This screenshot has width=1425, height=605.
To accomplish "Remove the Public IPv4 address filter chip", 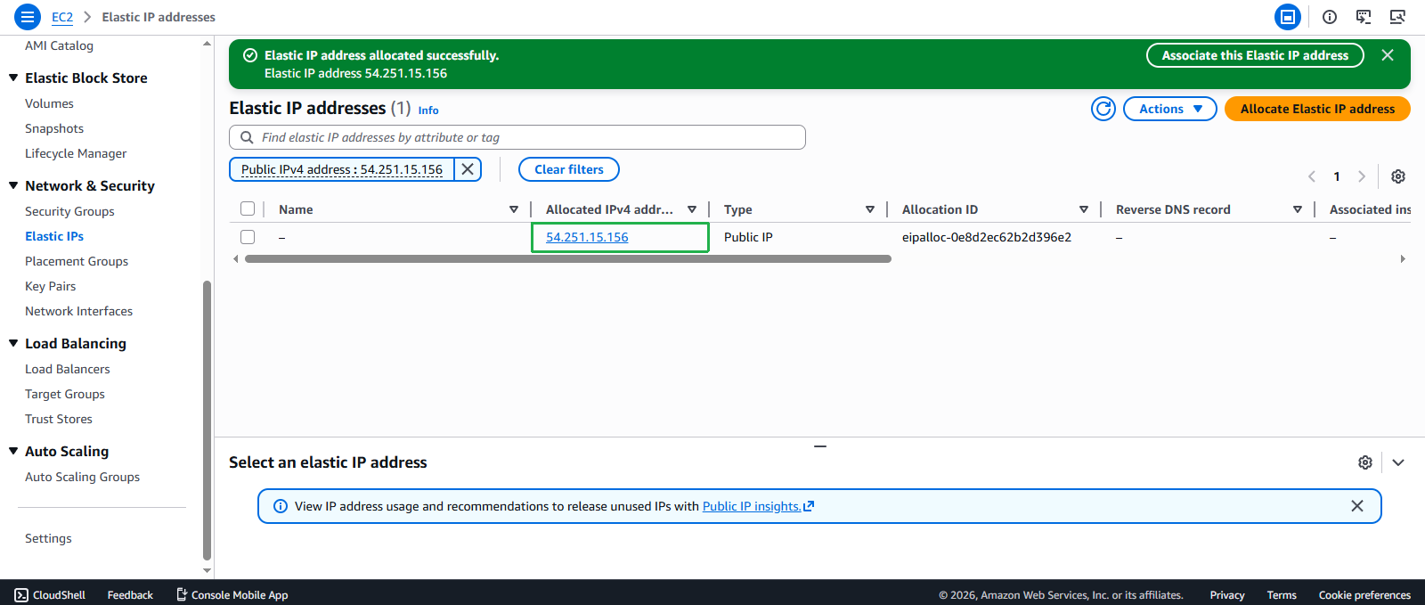I will click(x=468, y=169).
